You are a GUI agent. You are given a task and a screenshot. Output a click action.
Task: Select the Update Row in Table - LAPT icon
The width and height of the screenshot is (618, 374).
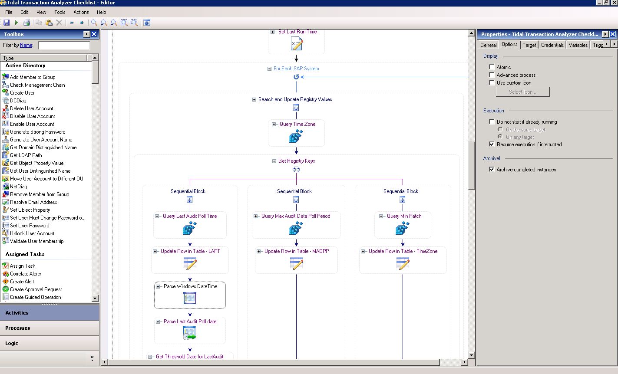click(190, 263)
